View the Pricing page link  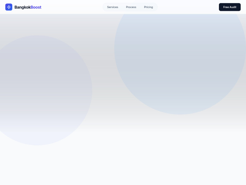pyautogui.click(x=148, y=7)
